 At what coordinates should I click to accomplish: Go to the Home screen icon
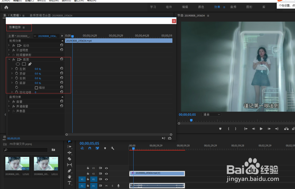tap(6, 7)
